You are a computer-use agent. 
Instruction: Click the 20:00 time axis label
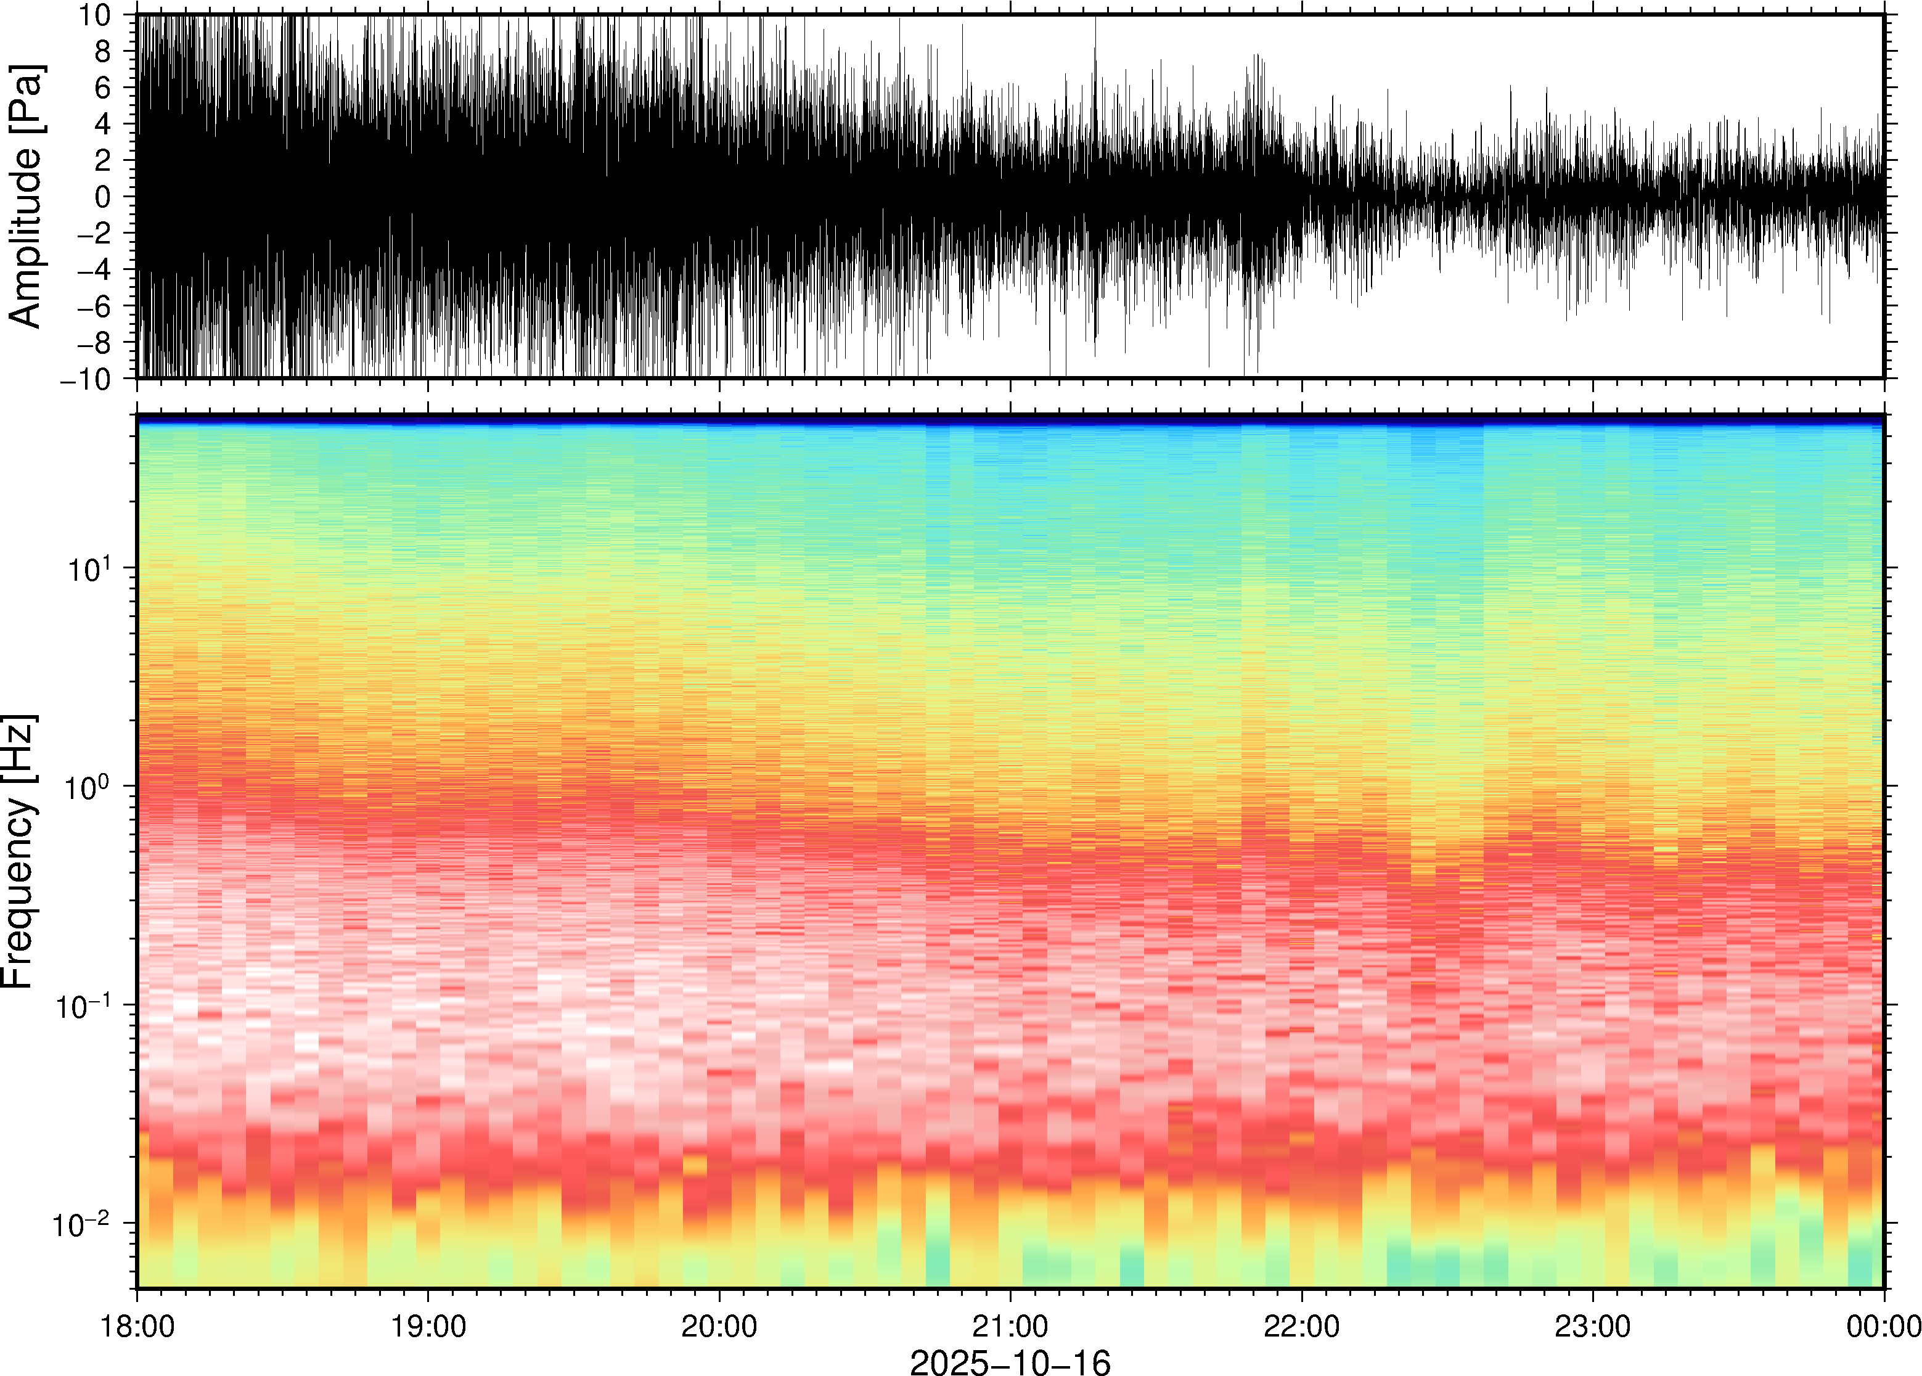(x=719, y=1326)
